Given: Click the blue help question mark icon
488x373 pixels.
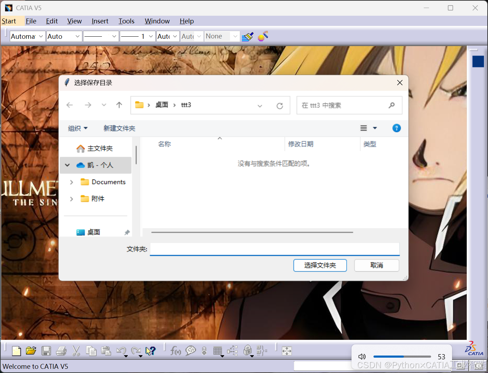Looking at the screenshot, I should pos(397,128).
